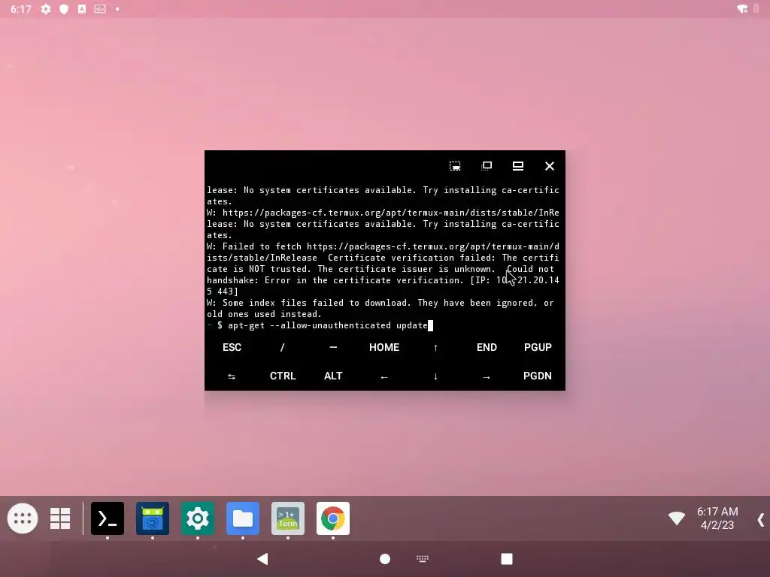Screen dimensions: 770x577
Task: Click the settings gear in status bar
Action: (46, 9)
